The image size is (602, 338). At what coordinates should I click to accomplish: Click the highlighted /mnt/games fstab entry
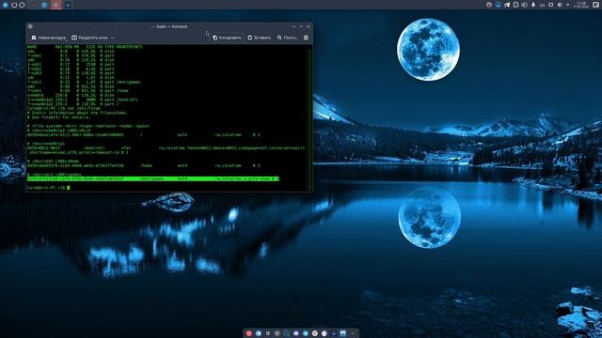pos(152,179)
